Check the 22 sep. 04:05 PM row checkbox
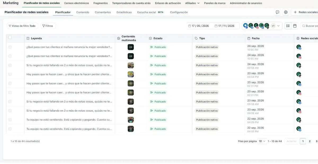This screenshot has height=164, width=318. pos(10,129)
